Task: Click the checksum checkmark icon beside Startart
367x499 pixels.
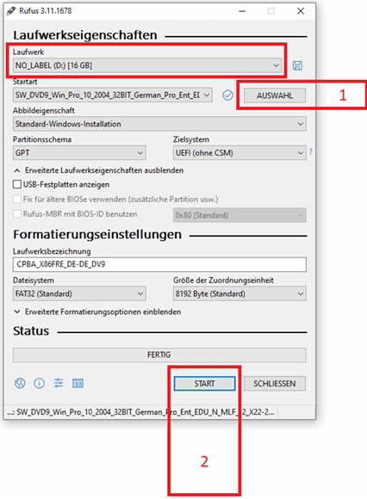Action: tap(227, 95)
